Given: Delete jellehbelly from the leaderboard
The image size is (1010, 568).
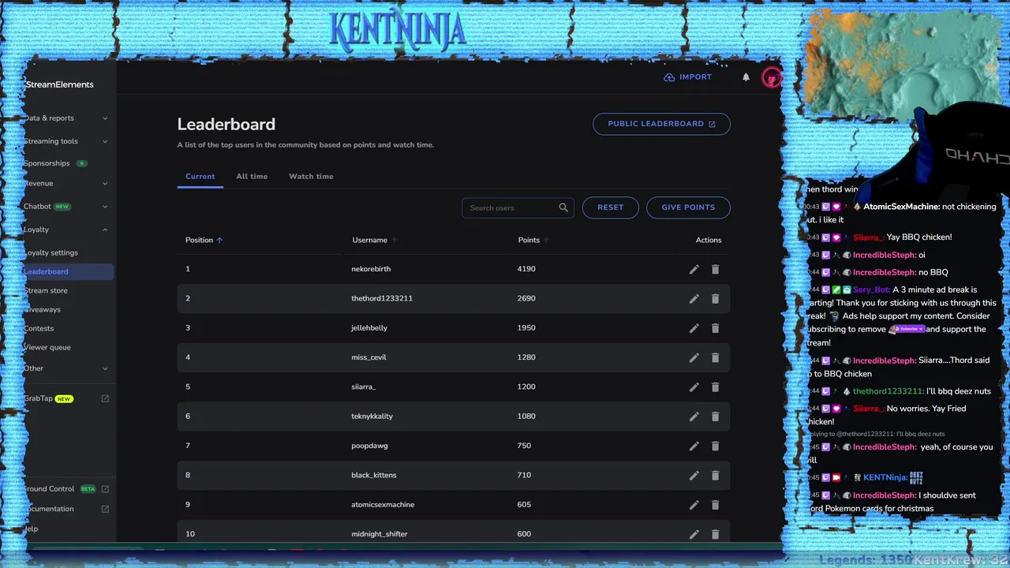Looking at the screenshot, I should pos(715,328).
